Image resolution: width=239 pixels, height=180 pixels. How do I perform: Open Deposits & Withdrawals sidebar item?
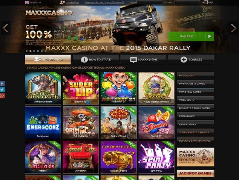[195, 140]
